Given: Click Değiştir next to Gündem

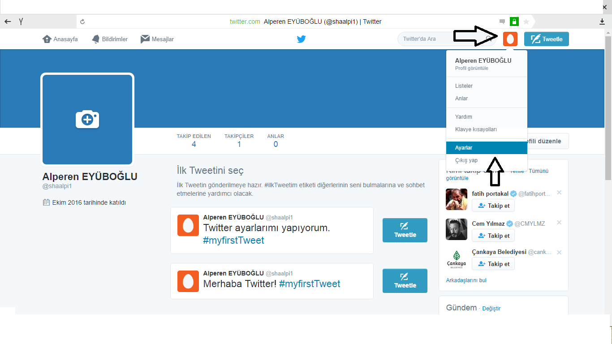Looking at the screenshot, I should pos(491,309).
